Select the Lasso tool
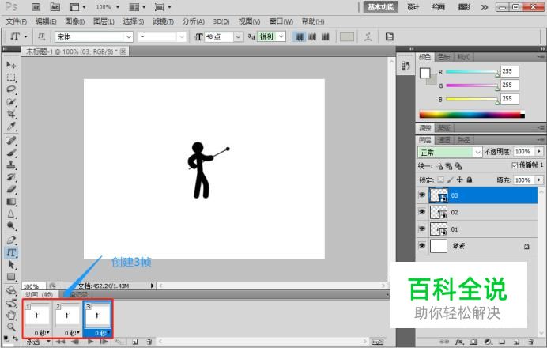The width and height of the screenshot is (547, 348). click(x=11, y=89)
